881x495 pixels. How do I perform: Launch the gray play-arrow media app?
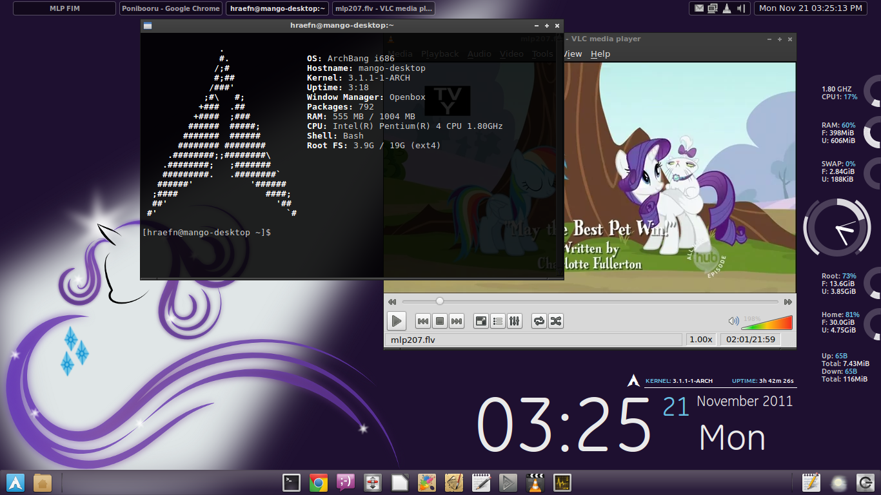pos(508,482)
